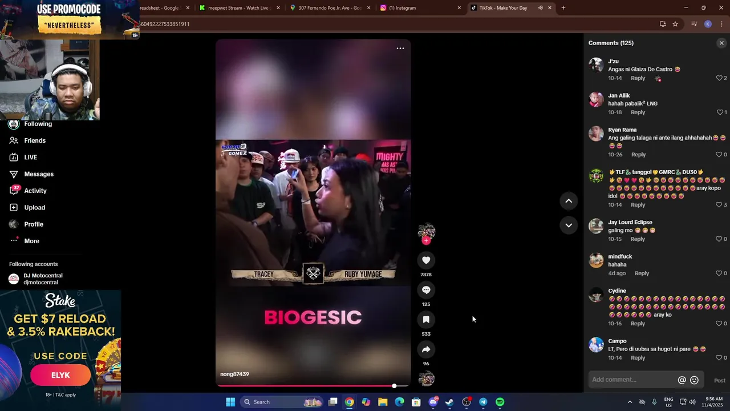Viewport: 730px width, 411px height.
Task: Save the video with the bookmark icon
Action: click(426, 320)
